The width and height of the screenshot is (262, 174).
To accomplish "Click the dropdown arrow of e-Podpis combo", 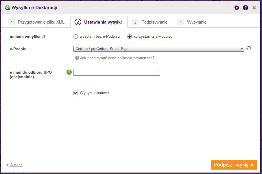I will (x=241, y=49).
